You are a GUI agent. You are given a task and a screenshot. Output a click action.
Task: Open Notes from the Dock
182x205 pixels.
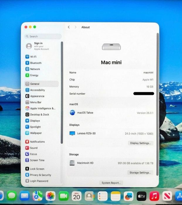point(115,196)
